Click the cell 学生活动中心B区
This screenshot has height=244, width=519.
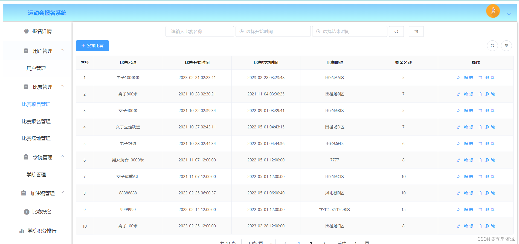tap(335, 210)
